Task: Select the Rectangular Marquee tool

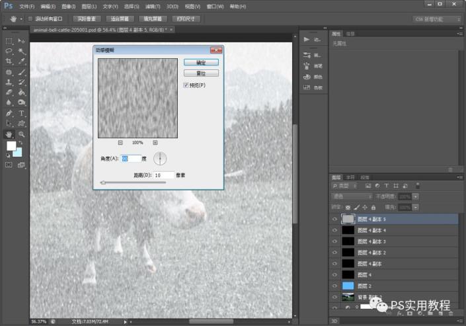Action: coord(9,41)
